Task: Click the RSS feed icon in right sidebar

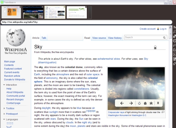Action: click(x=175, y=27)
